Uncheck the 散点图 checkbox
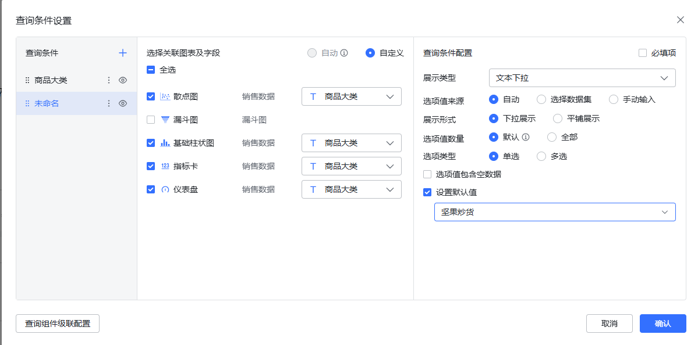Screen dimensions: 698x345 (x=151, y=96)
